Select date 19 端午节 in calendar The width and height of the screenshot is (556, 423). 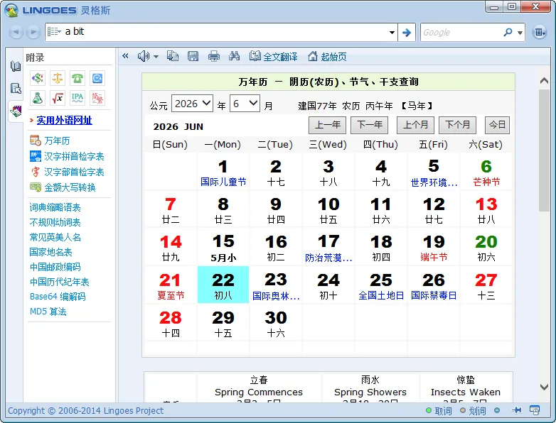[434, 247]
